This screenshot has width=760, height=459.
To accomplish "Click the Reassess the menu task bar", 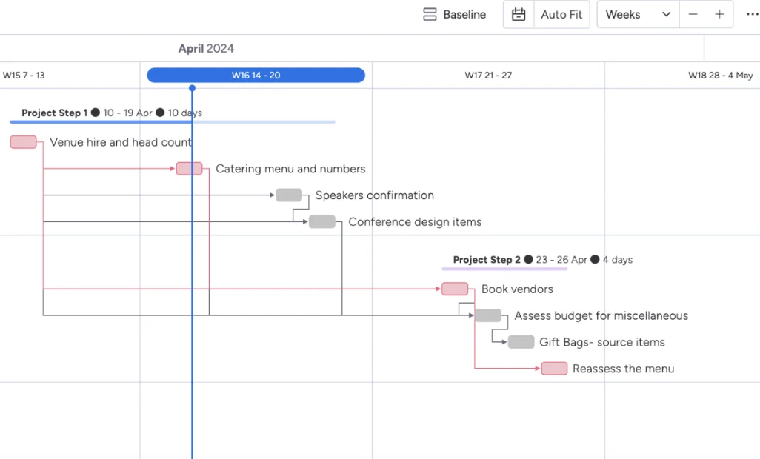I will tap(554, 369).
